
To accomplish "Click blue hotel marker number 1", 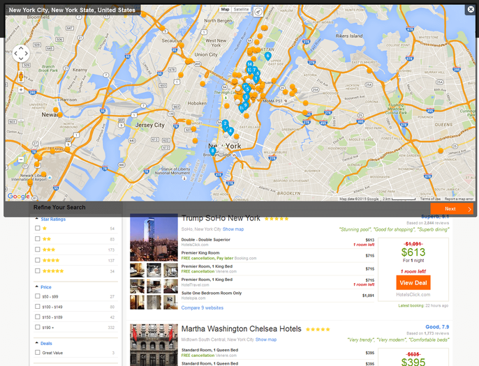I will [256, 79].
